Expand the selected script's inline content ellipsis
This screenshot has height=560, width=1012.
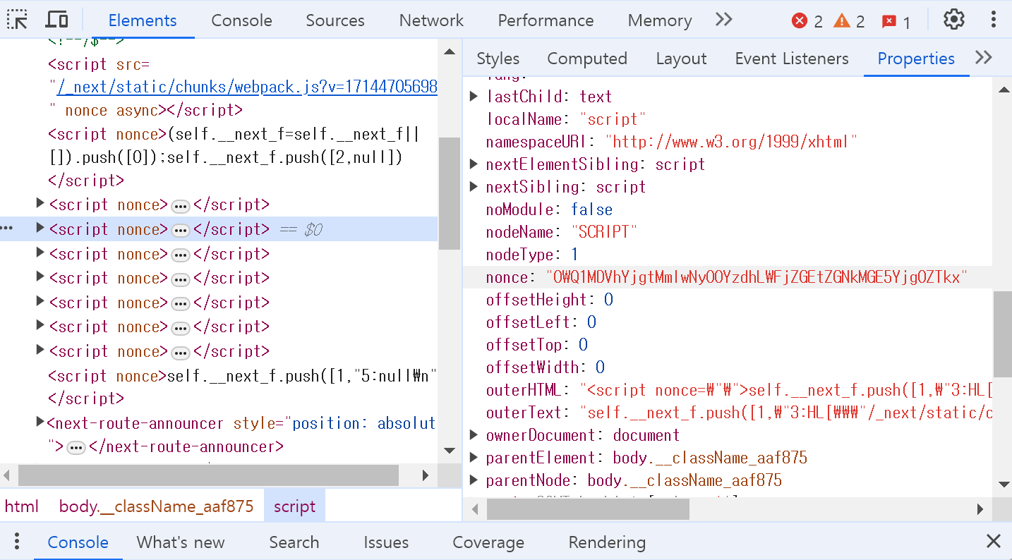(x=180, y=229)
